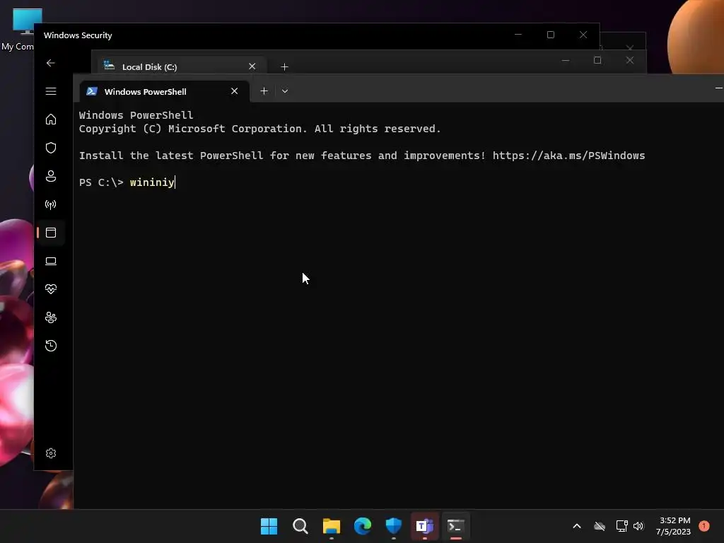The width and height of the screenshot is (724, 543).
Task: Open Home in Windows Security sidebar
Action: (x=51, y=119)
